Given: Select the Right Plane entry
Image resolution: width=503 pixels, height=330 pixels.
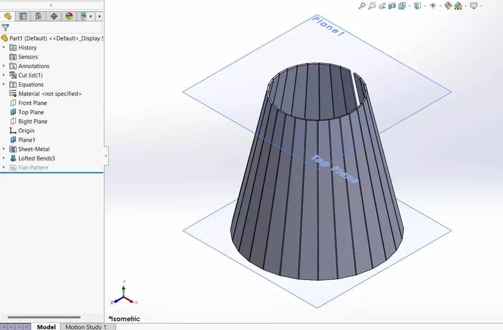Looking at the screenshot, I should point(33,122).
